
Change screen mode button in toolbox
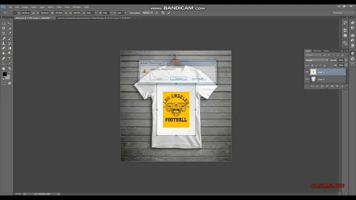click(9, 83)
